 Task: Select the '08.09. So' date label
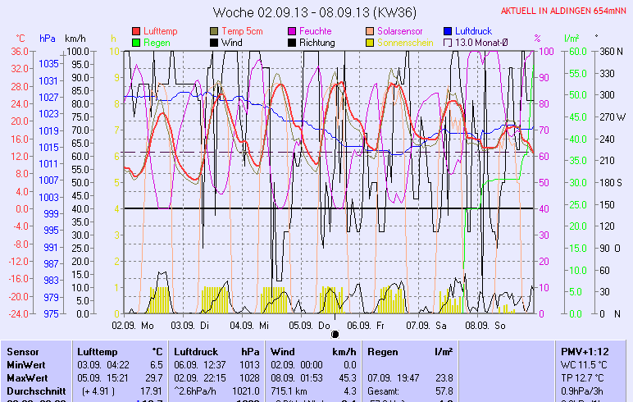click(x=485, y=325)
